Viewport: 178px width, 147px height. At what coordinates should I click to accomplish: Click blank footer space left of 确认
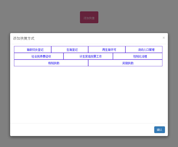coord(82,130)
